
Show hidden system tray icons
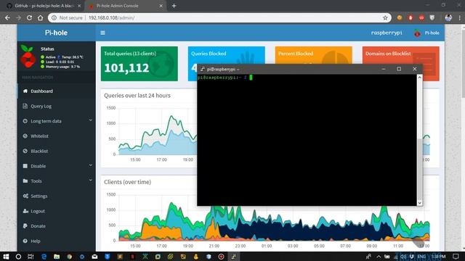pos(379,257)
